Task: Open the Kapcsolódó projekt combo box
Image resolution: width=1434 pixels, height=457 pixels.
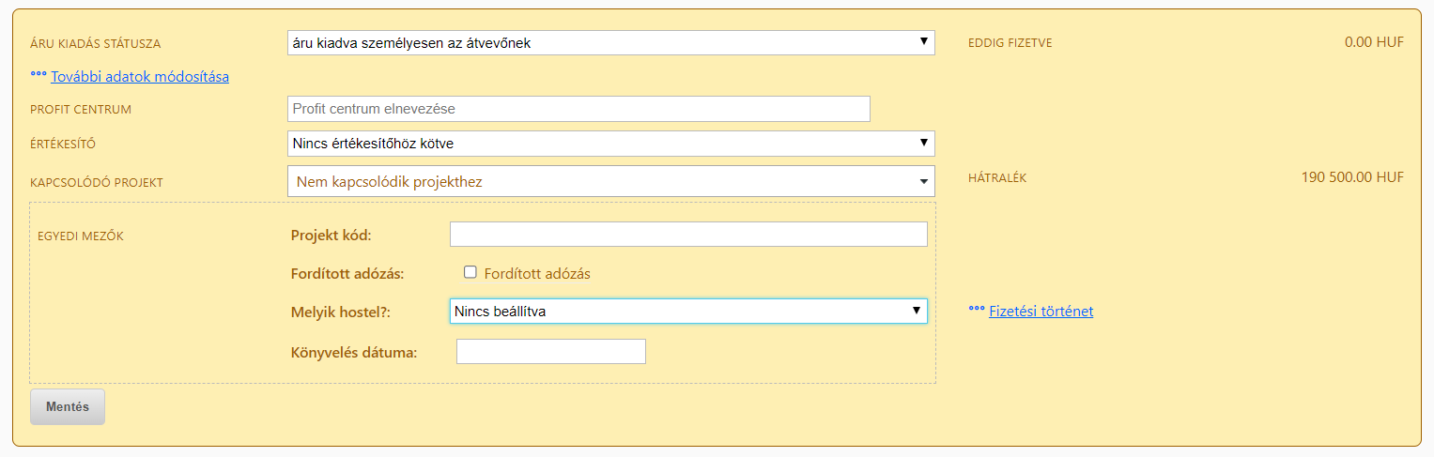Action: pyautogui.click(x=611, y=181)
